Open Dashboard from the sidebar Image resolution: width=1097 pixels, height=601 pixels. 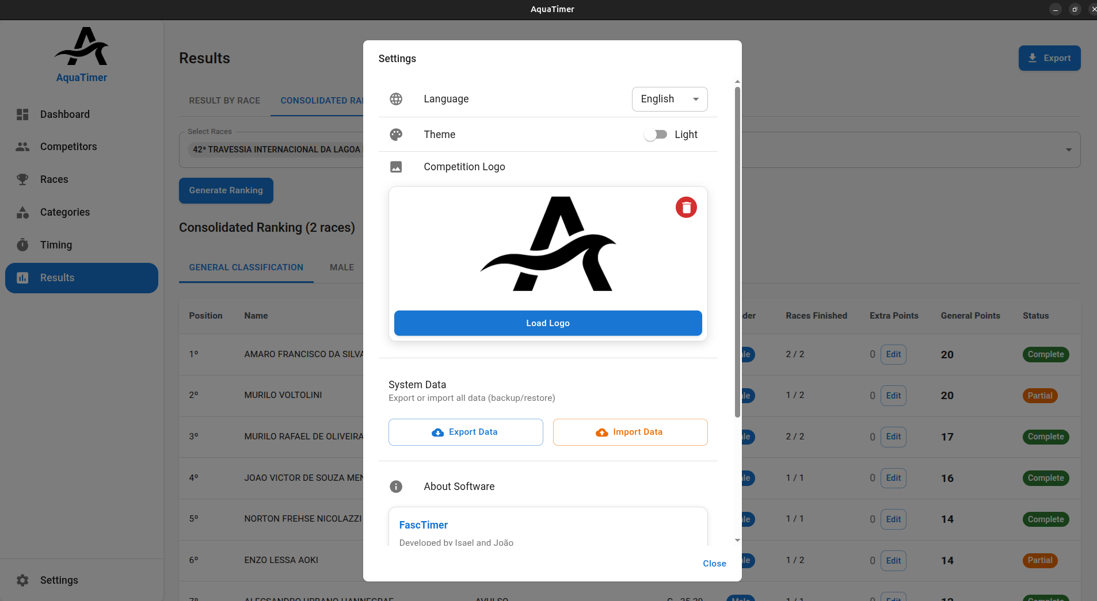(x=64, y=114)
